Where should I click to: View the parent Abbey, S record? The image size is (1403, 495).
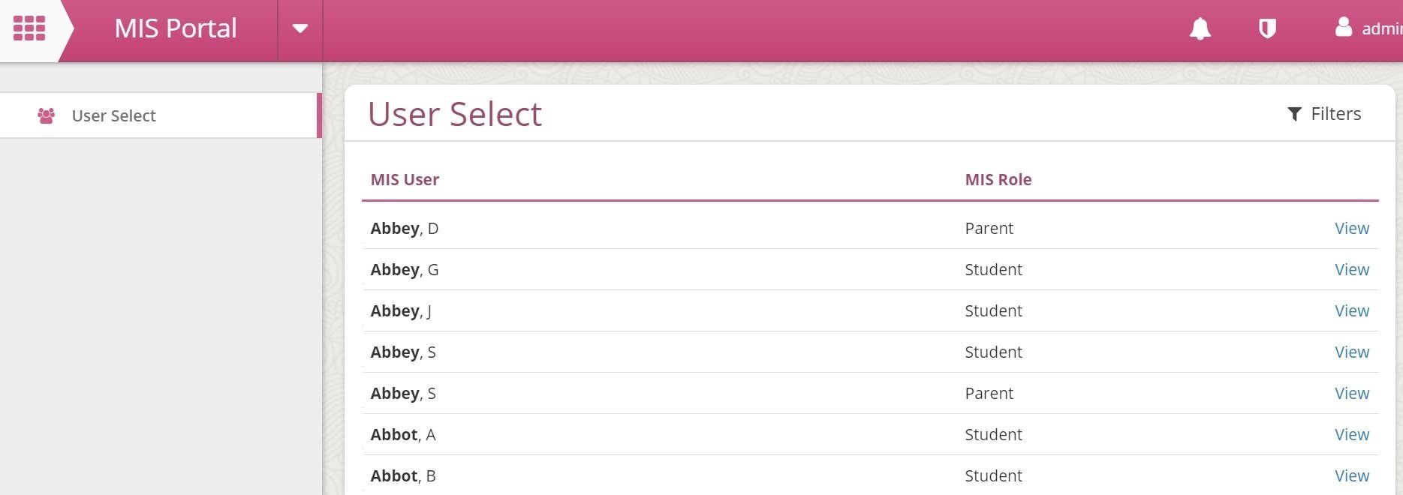click(1352, 393)
